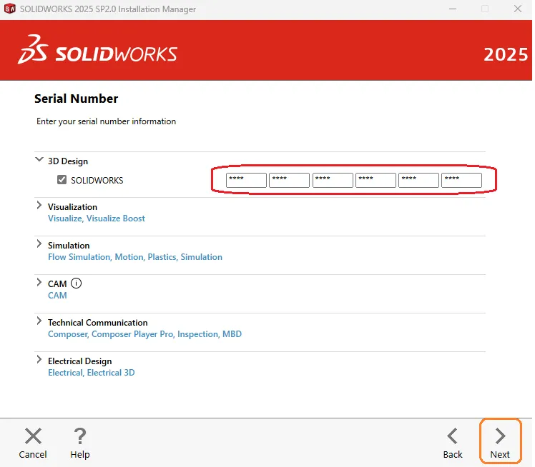Close the Installation Manager window
535x467 pixels.
(x=518, y=9)
